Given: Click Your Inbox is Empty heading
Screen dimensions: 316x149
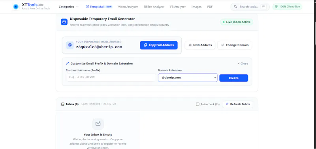Looking at the screenshot, I should tap(98, 134).
